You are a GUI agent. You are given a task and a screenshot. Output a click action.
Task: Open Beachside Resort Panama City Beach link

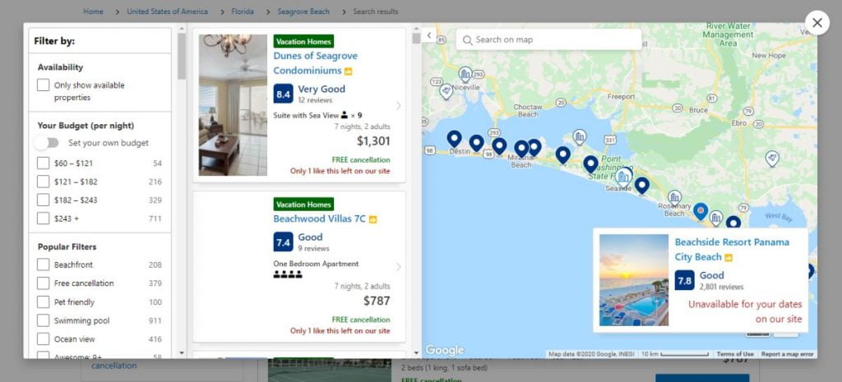tap(732, 250)
